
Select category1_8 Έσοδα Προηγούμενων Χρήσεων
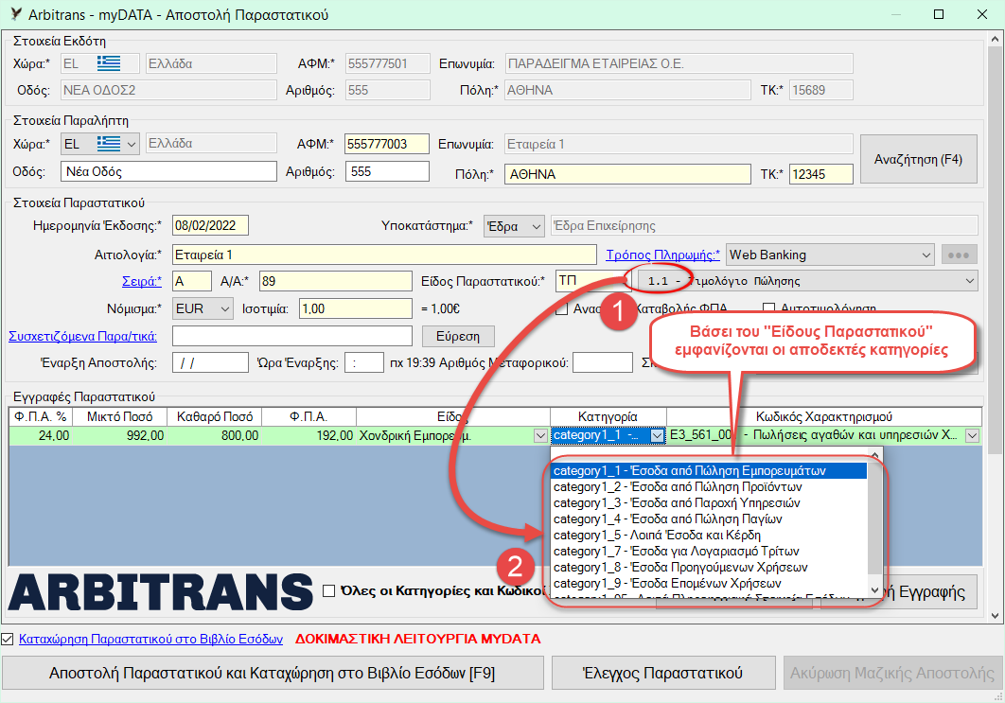[x=708, y=567]
